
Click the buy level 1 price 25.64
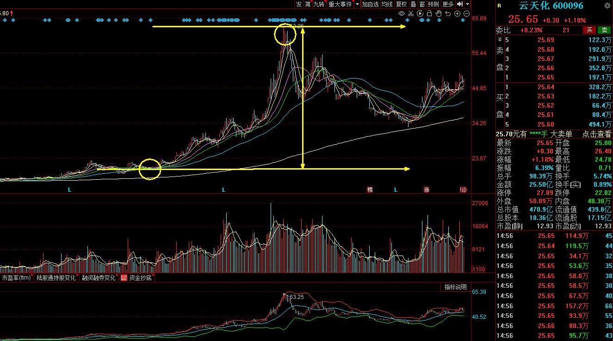(x=546, y=87)
